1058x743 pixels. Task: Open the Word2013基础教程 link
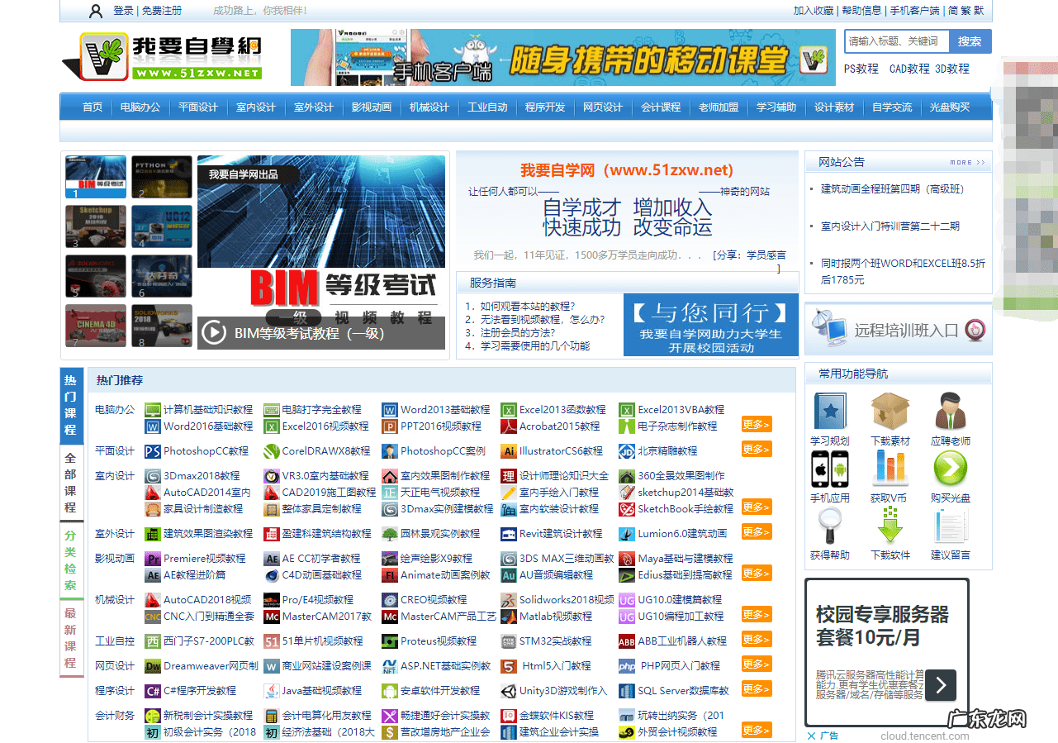(444, 410)
